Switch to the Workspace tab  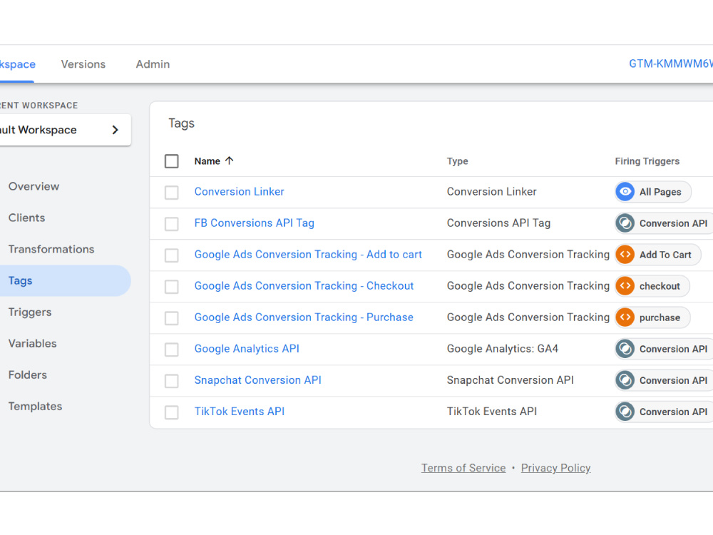pos(17,64)
